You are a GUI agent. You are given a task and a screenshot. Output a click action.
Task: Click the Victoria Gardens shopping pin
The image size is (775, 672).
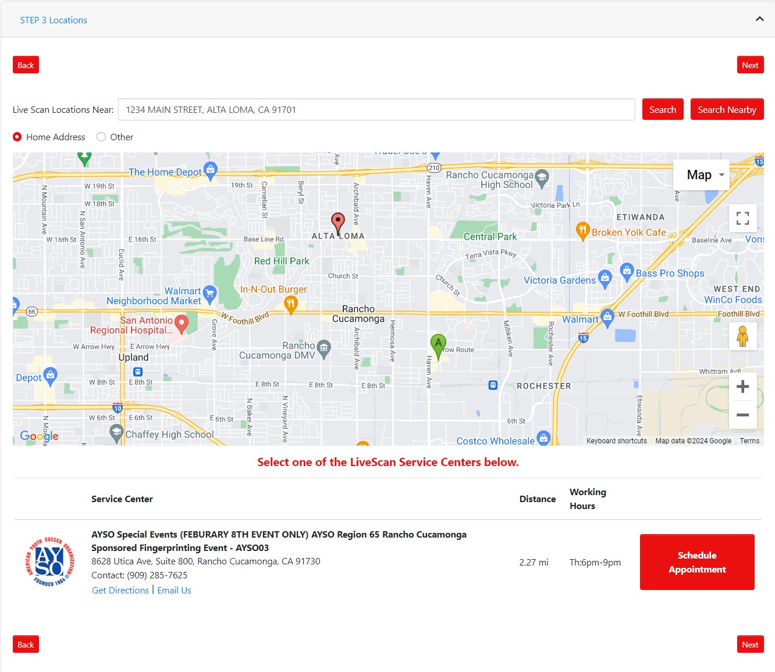(x=605, y=278)
